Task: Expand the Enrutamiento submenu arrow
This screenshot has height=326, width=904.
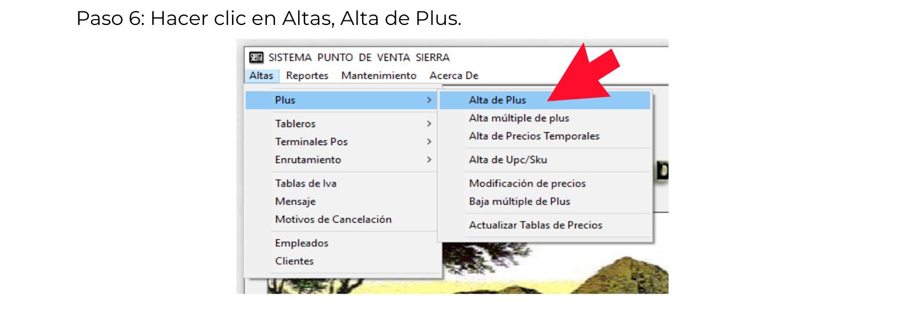Action: pos(429,160)
